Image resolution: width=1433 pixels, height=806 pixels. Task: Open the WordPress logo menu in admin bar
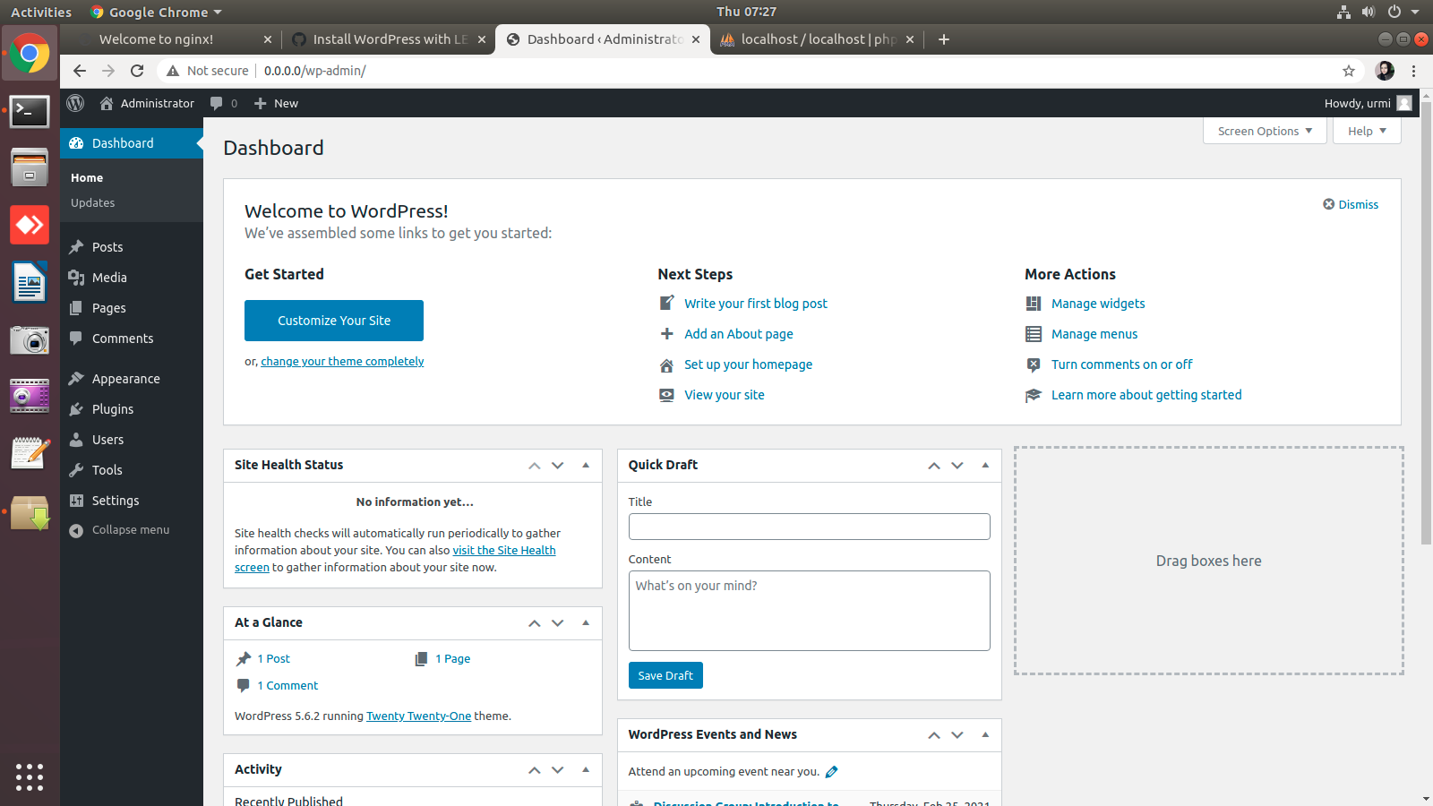point(75,103)
